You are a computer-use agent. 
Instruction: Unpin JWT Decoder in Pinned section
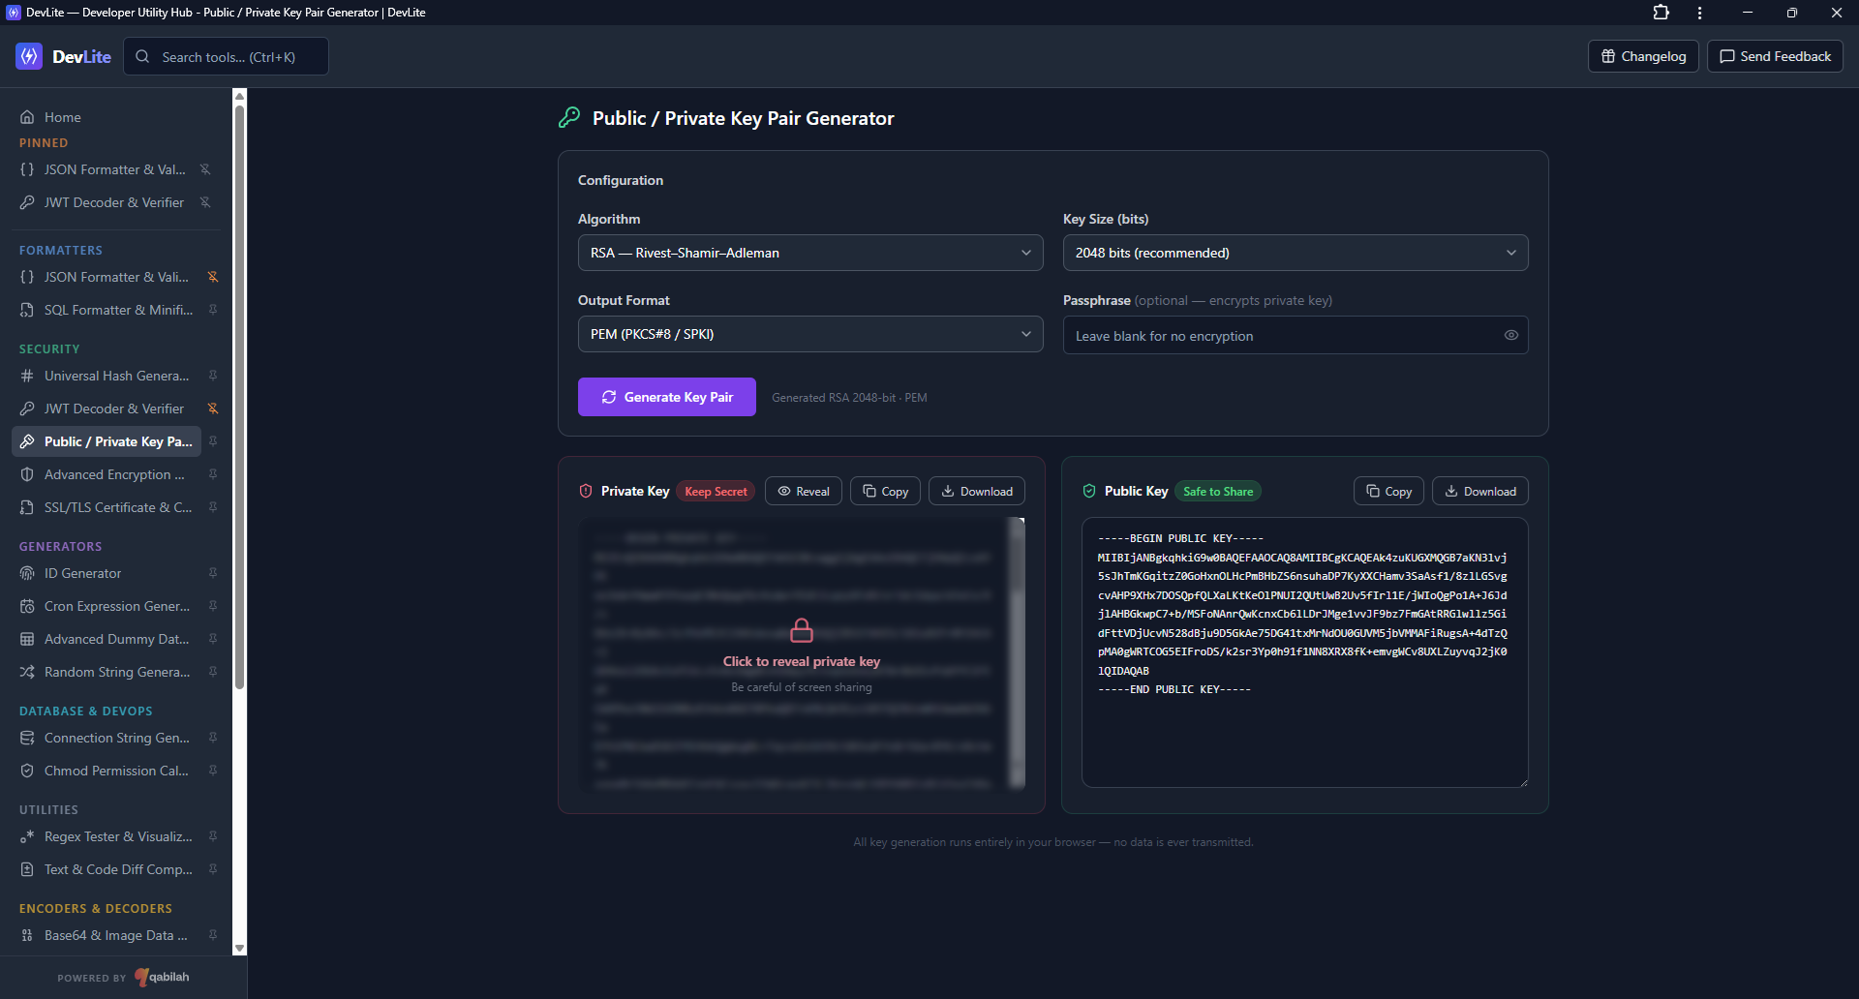coord(205,202)
